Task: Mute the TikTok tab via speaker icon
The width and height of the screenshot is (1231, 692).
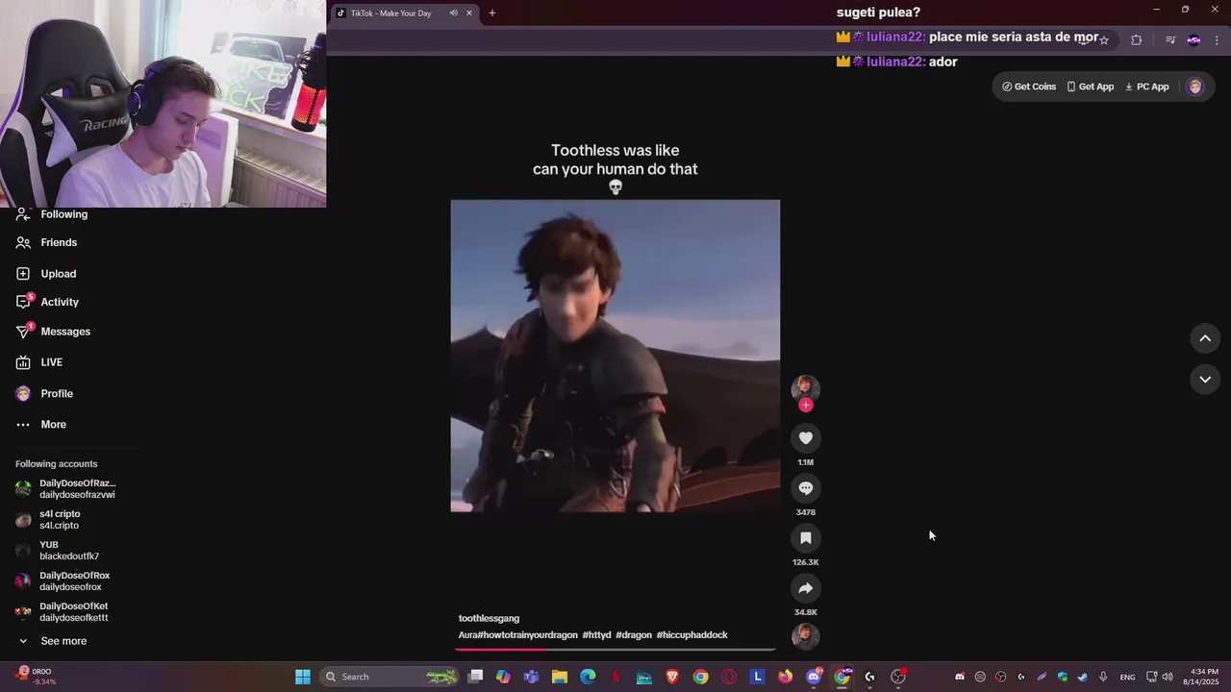Action: tap(453, 13)
